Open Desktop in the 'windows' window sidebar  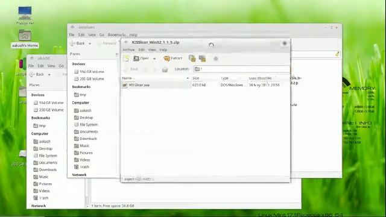click(x=84, y=118)
